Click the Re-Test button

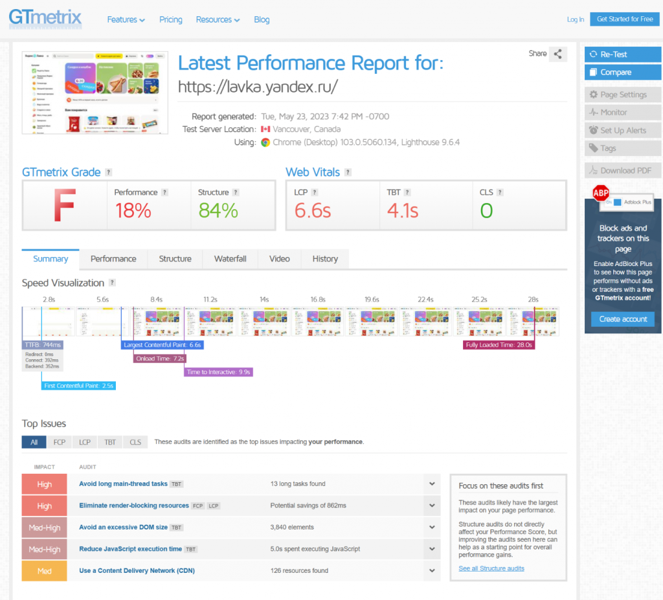622,54
